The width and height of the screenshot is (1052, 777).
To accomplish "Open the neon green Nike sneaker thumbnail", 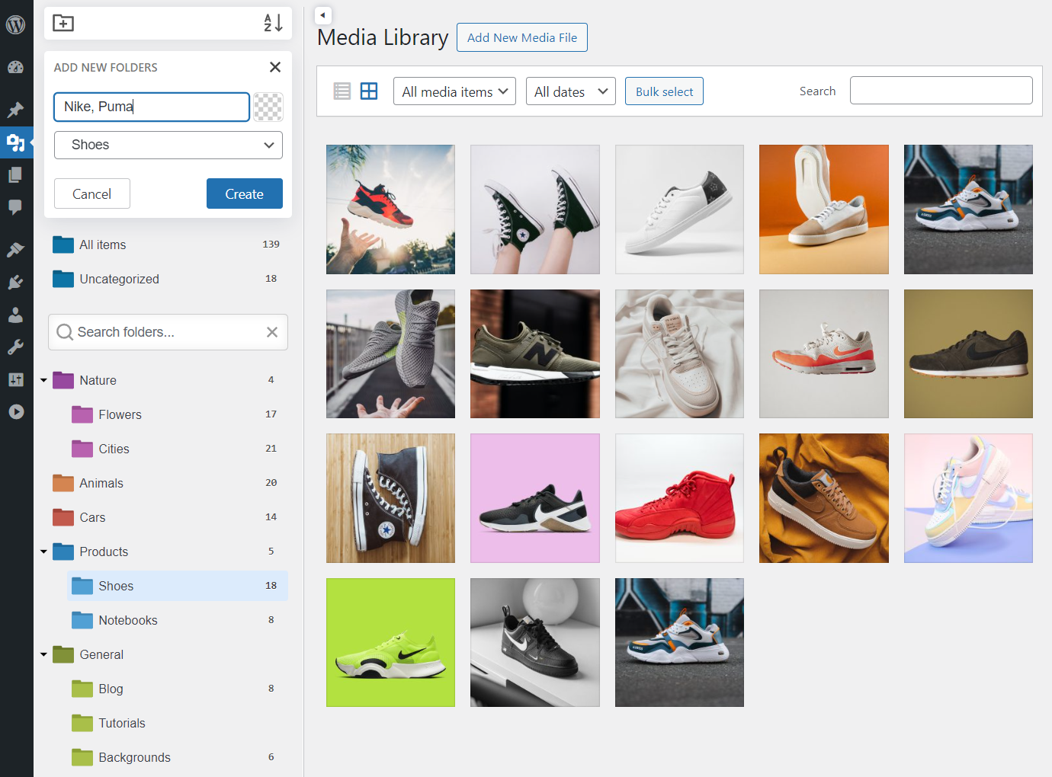I will pos(390,642).
